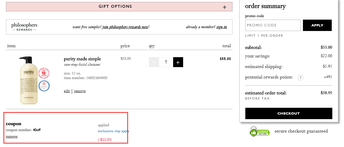Decrease quantity with the minus button
The width and height of the screenshot is (344, 147).
[154, 62]
